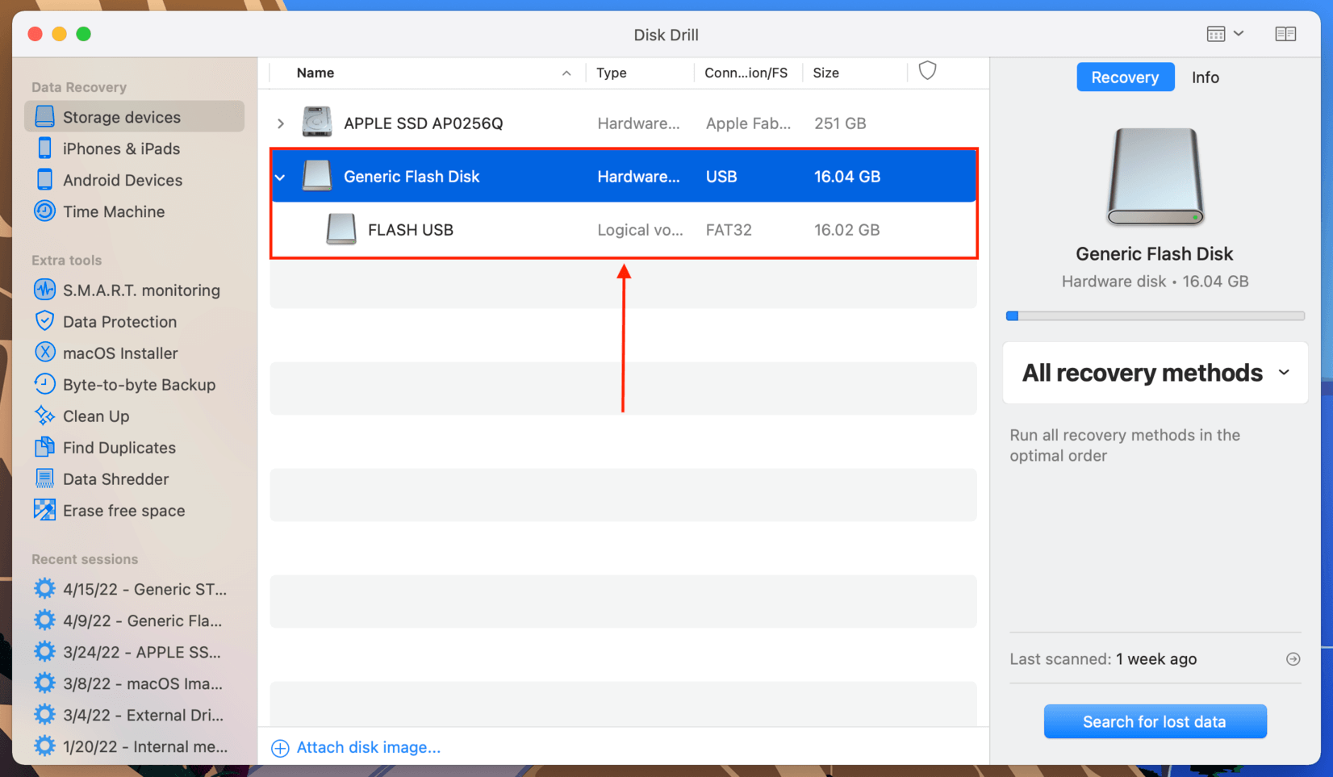
Task: Click the FAT32 file system cell
Action: [729, 230]
